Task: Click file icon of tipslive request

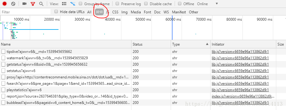Action: click(x=3, y=52)
